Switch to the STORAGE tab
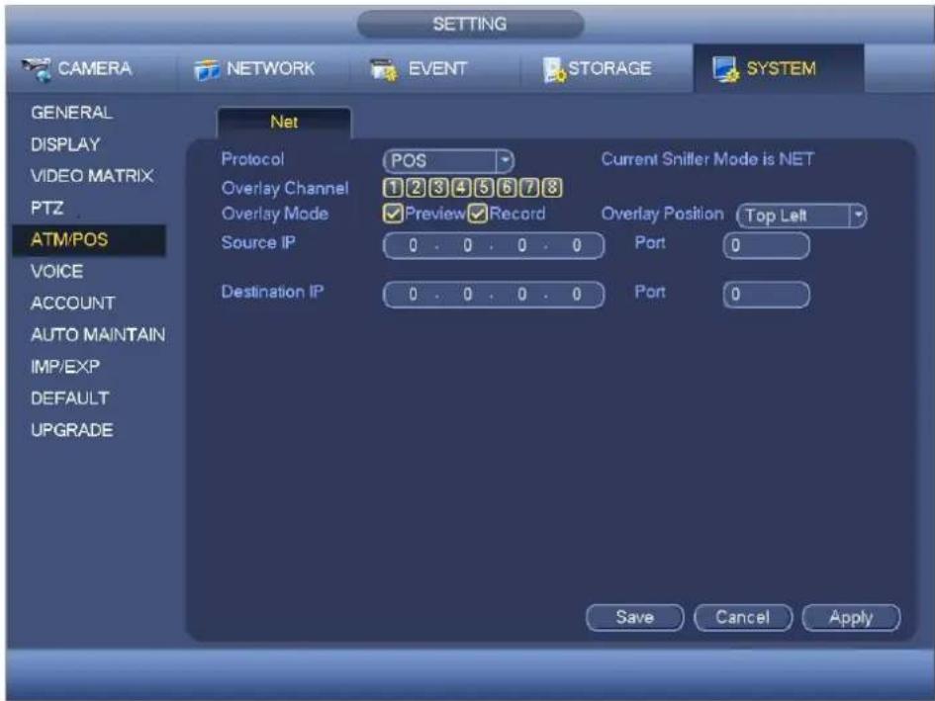The image size is (935, 701). (607, 68)
